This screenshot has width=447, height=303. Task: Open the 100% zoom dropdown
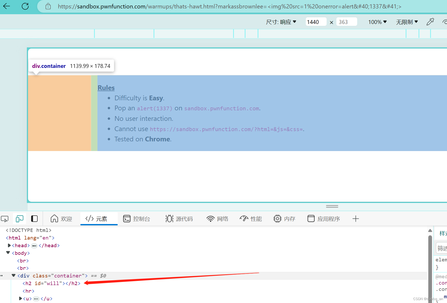coord(377,22)
